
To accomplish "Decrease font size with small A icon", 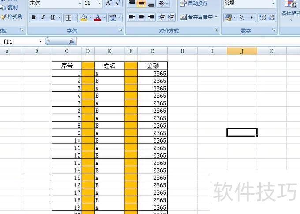I will click(117, 3).
